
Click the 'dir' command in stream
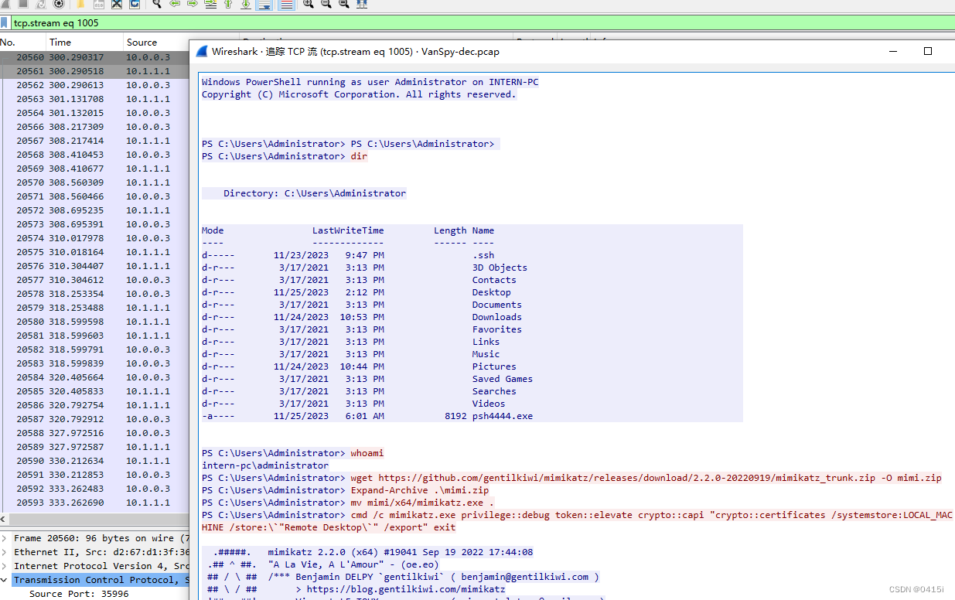pos(359,156)
